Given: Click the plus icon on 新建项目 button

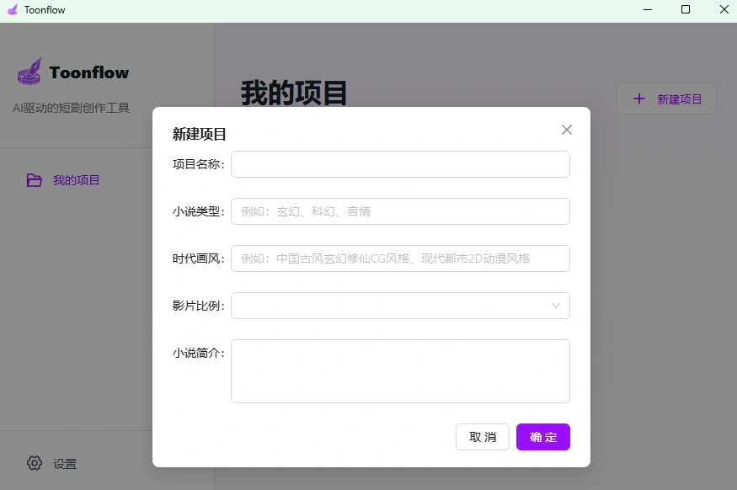Looking at the screenshot, I should [638, 99].
